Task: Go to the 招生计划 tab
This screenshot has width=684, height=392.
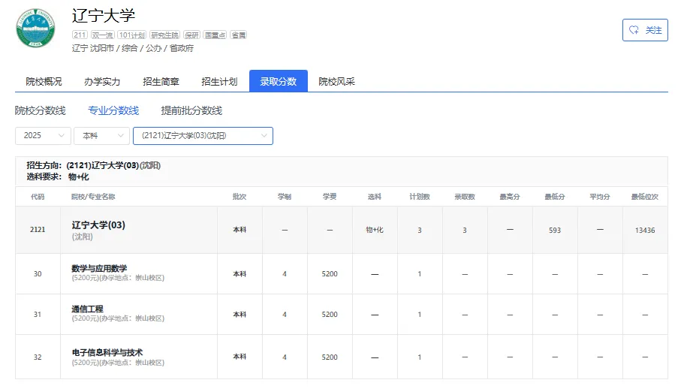Action: 219,81
